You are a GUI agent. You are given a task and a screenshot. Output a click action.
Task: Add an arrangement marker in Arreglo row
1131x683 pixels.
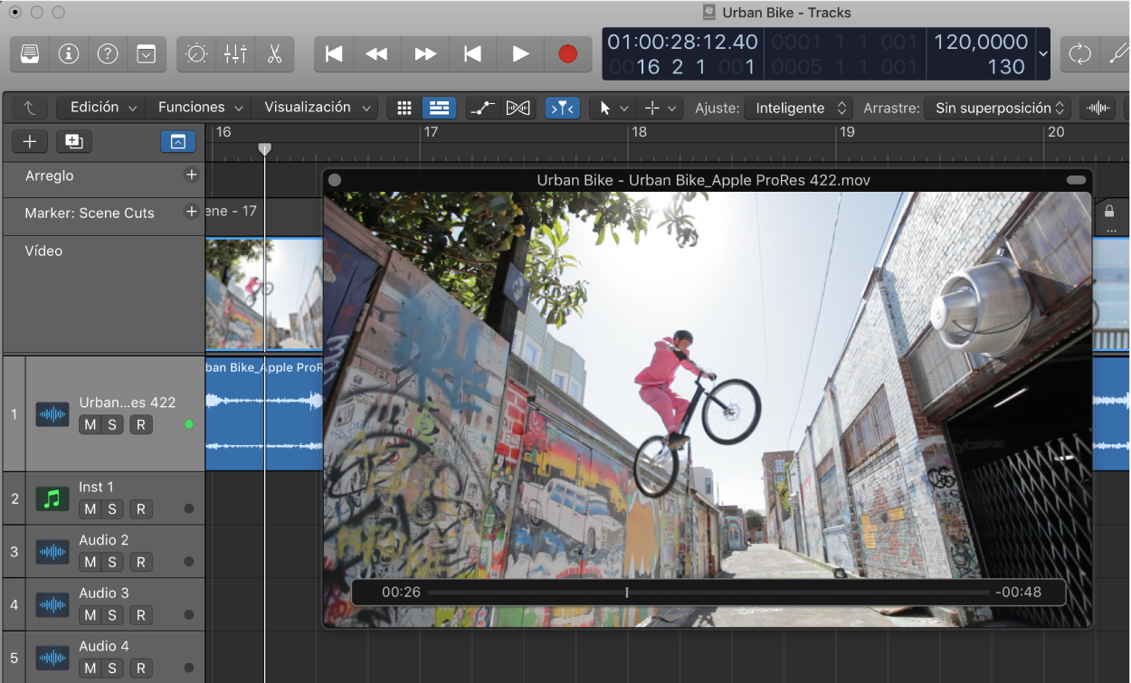pyautogui.click(x=191, y=175)
